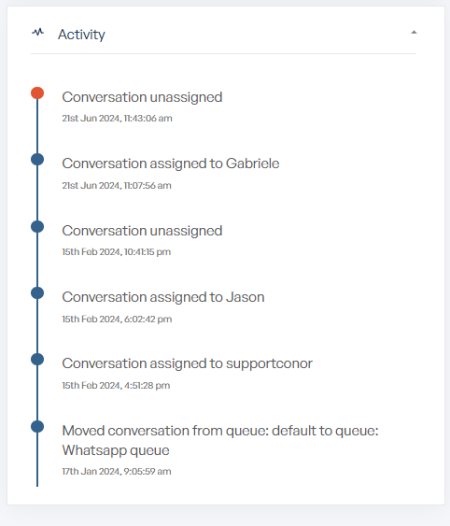
Task: Click timestamp 21st Jun 2024, 11:07:56 am
Action: pyautogui.click(x=117, y=186)
